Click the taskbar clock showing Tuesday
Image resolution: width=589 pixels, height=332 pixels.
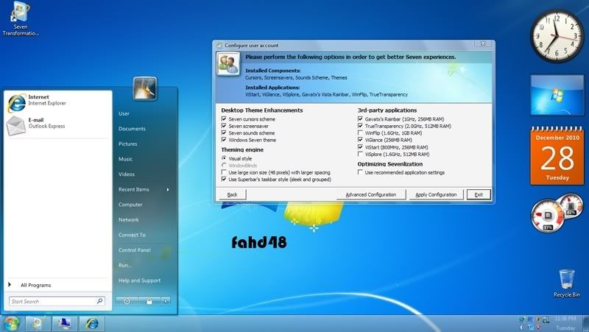click(x=565, y=323)
